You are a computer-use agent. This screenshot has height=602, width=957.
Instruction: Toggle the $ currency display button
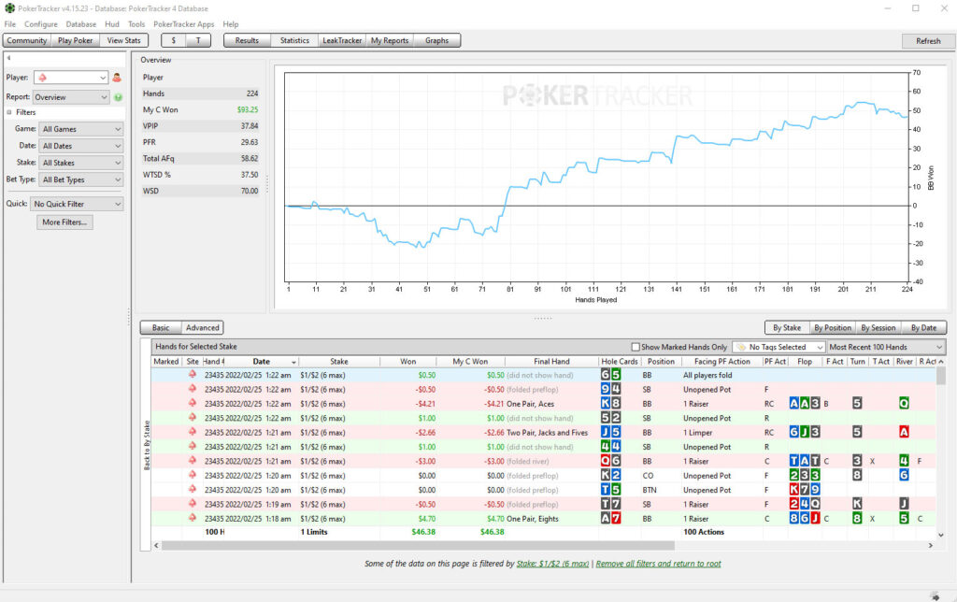pos(174,40)
